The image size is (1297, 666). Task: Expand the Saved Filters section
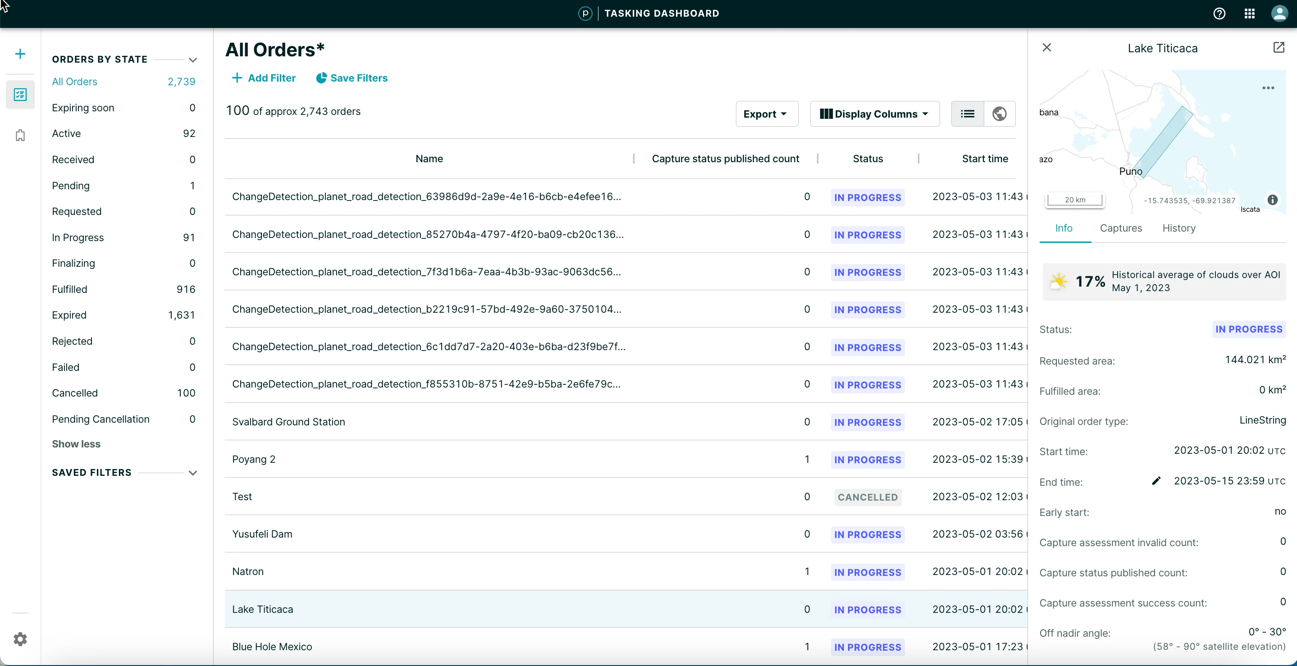193,473
